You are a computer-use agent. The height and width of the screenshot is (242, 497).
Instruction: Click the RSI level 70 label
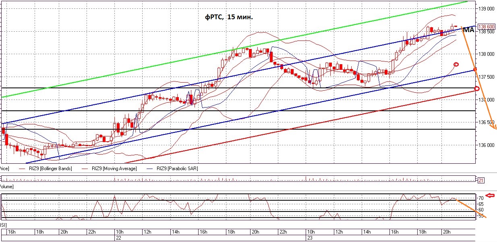click(x=481, y=198)
